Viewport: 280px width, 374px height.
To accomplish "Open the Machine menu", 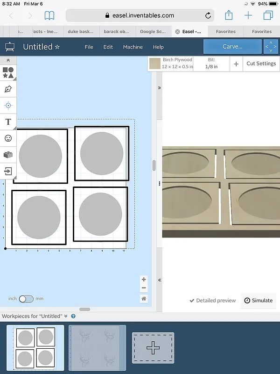I will (133, 47).
